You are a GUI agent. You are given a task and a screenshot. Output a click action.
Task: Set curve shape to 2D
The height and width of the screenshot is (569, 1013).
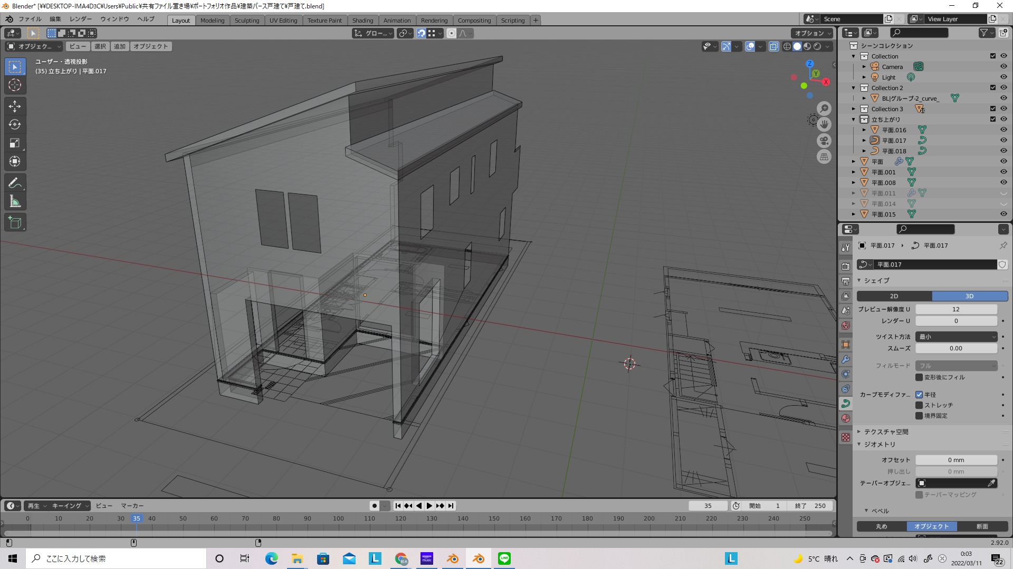pyautogui.click(x=894, y=296)
